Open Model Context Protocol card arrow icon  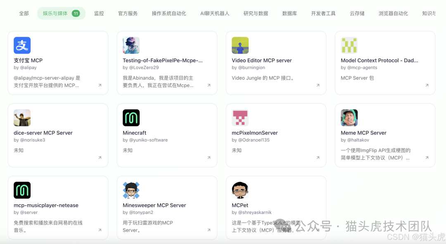tap(427, 85)
